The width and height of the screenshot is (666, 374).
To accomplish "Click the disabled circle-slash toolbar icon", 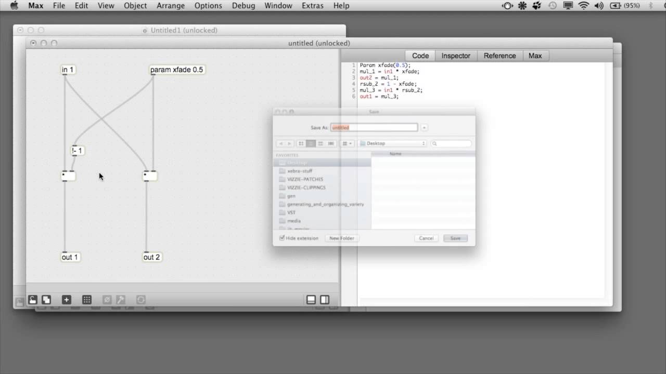I will (x=107, y=300).
